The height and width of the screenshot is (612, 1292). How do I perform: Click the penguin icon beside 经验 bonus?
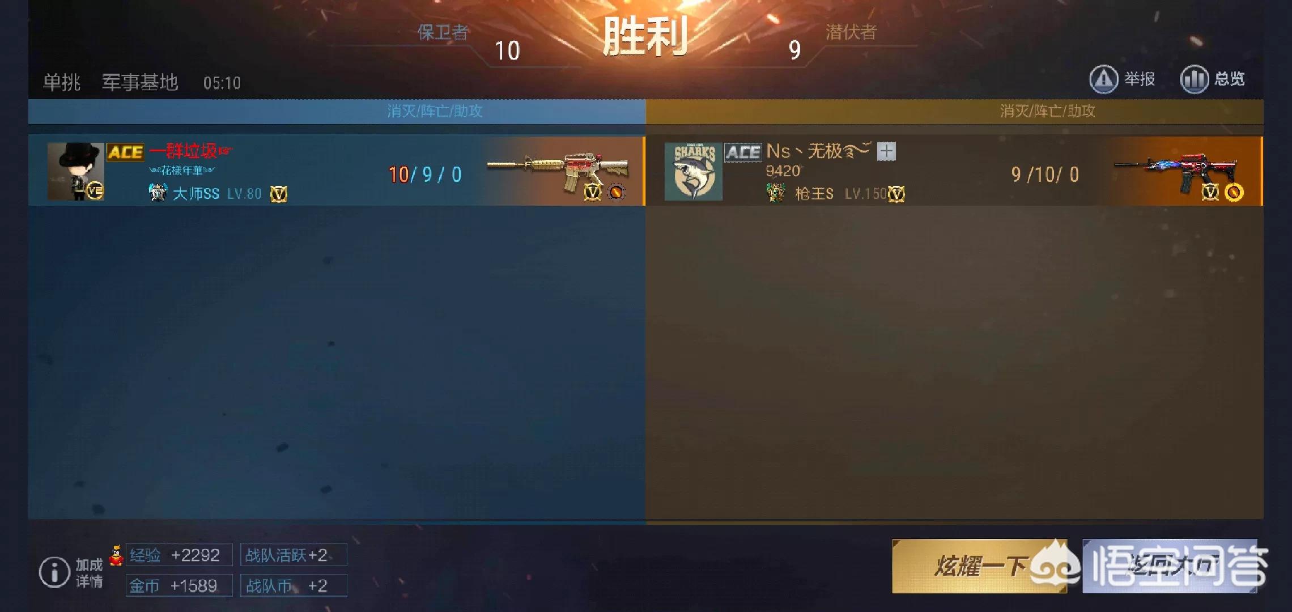coord(116,555)
